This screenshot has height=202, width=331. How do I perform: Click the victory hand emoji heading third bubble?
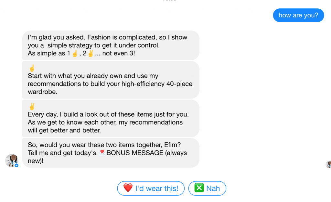(x=32, y=106)
